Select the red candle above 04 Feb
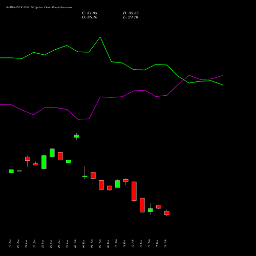The height and width of the screenshot is (256, 256). coord(93,175)
